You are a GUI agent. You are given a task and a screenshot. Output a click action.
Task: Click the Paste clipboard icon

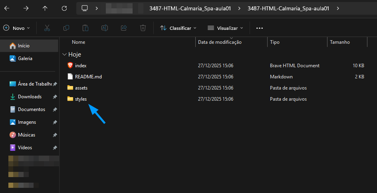click(x=85, y=28)
